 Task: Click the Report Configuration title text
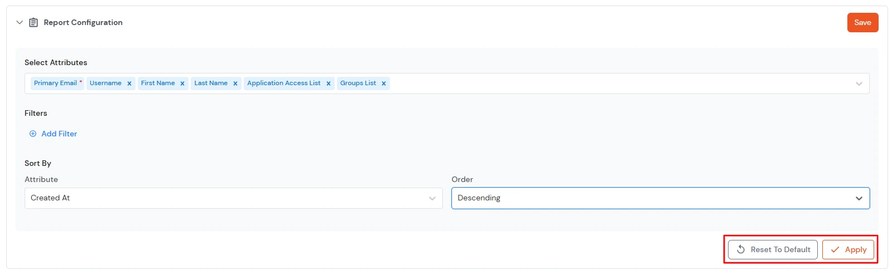click(x=83, y=22)
